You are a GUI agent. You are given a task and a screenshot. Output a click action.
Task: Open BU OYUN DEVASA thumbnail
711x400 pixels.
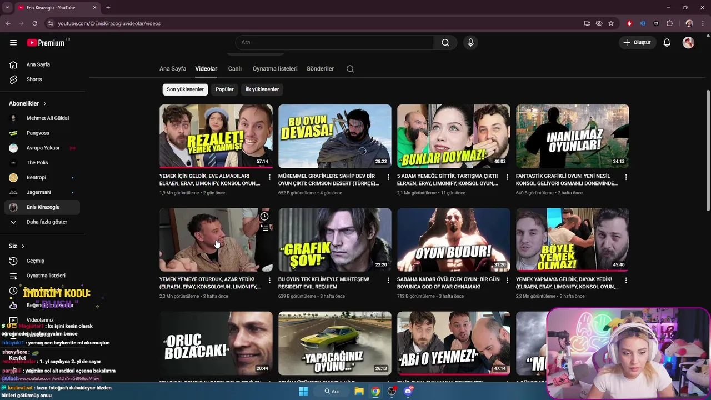(335, 136)
